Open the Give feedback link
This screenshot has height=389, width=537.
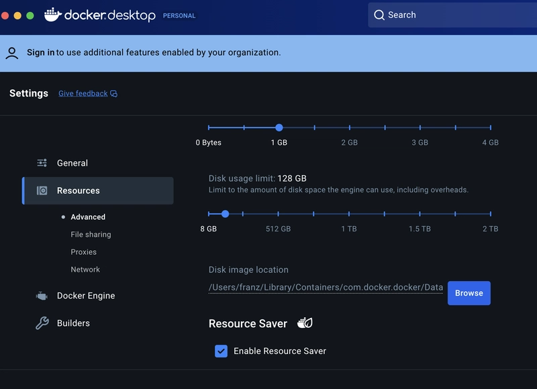(x=83, y=93)
